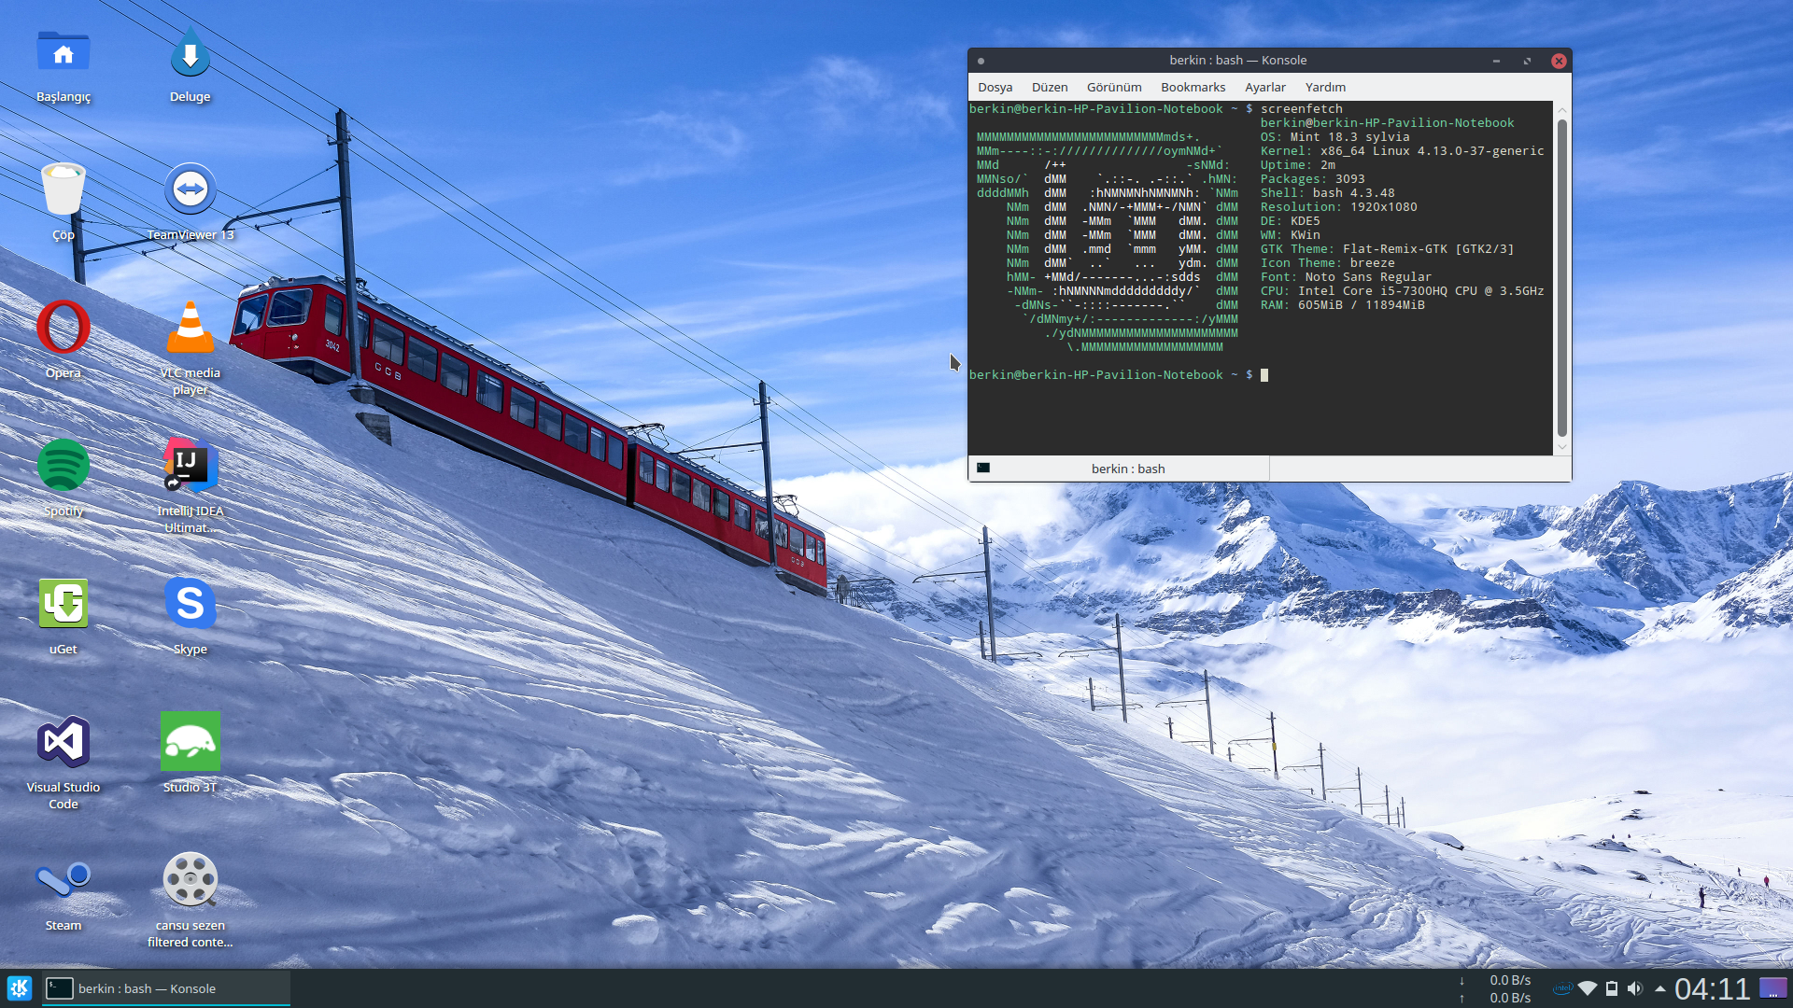Viewport: 1793px width, 1008px height.
Task: Click 'Kernel: x86_64 Linux 4.13.0-37-generic' line
Action: [1403, 151]
